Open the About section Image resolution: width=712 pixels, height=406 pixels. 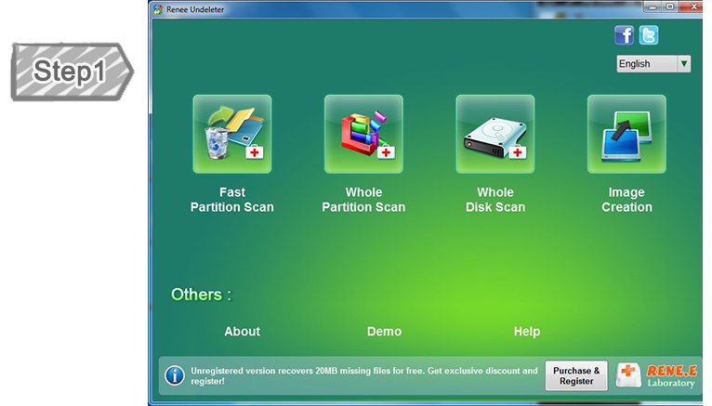242,332
